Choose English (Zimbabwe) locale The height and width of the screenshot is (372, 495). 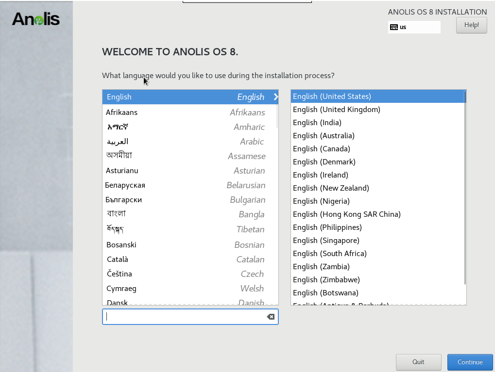tap(377, 279)
